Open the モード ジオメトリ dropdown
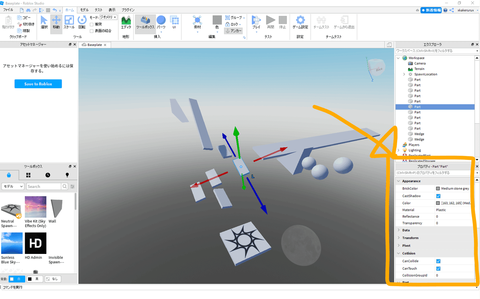Image resolution: width=480 pixels, height=299 pixels. point(108,18)
